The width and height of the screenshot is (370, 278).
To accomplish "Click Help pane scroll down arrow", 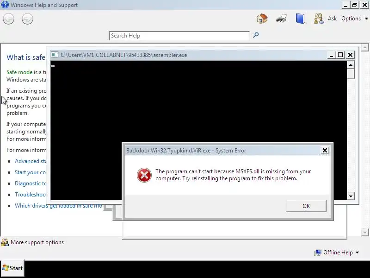I will coord(365,233).
